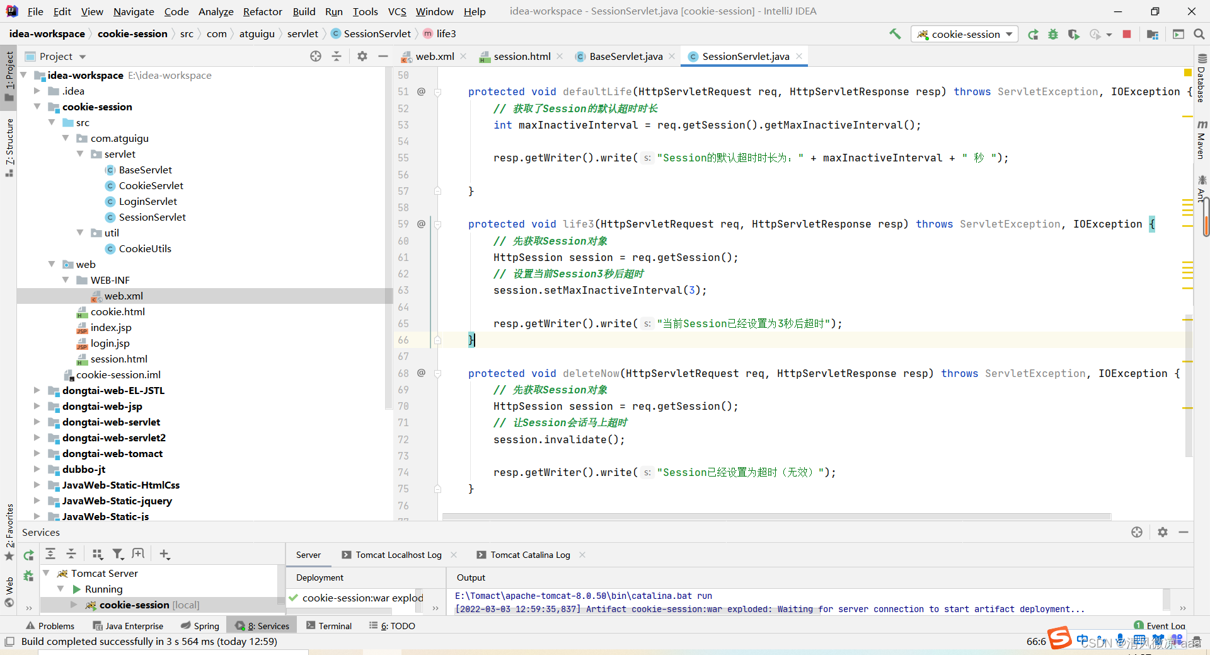Click the filter icon in Services
Image resolution: width=1210 pixels, height=655 pixels.
[x=118, y=554]
